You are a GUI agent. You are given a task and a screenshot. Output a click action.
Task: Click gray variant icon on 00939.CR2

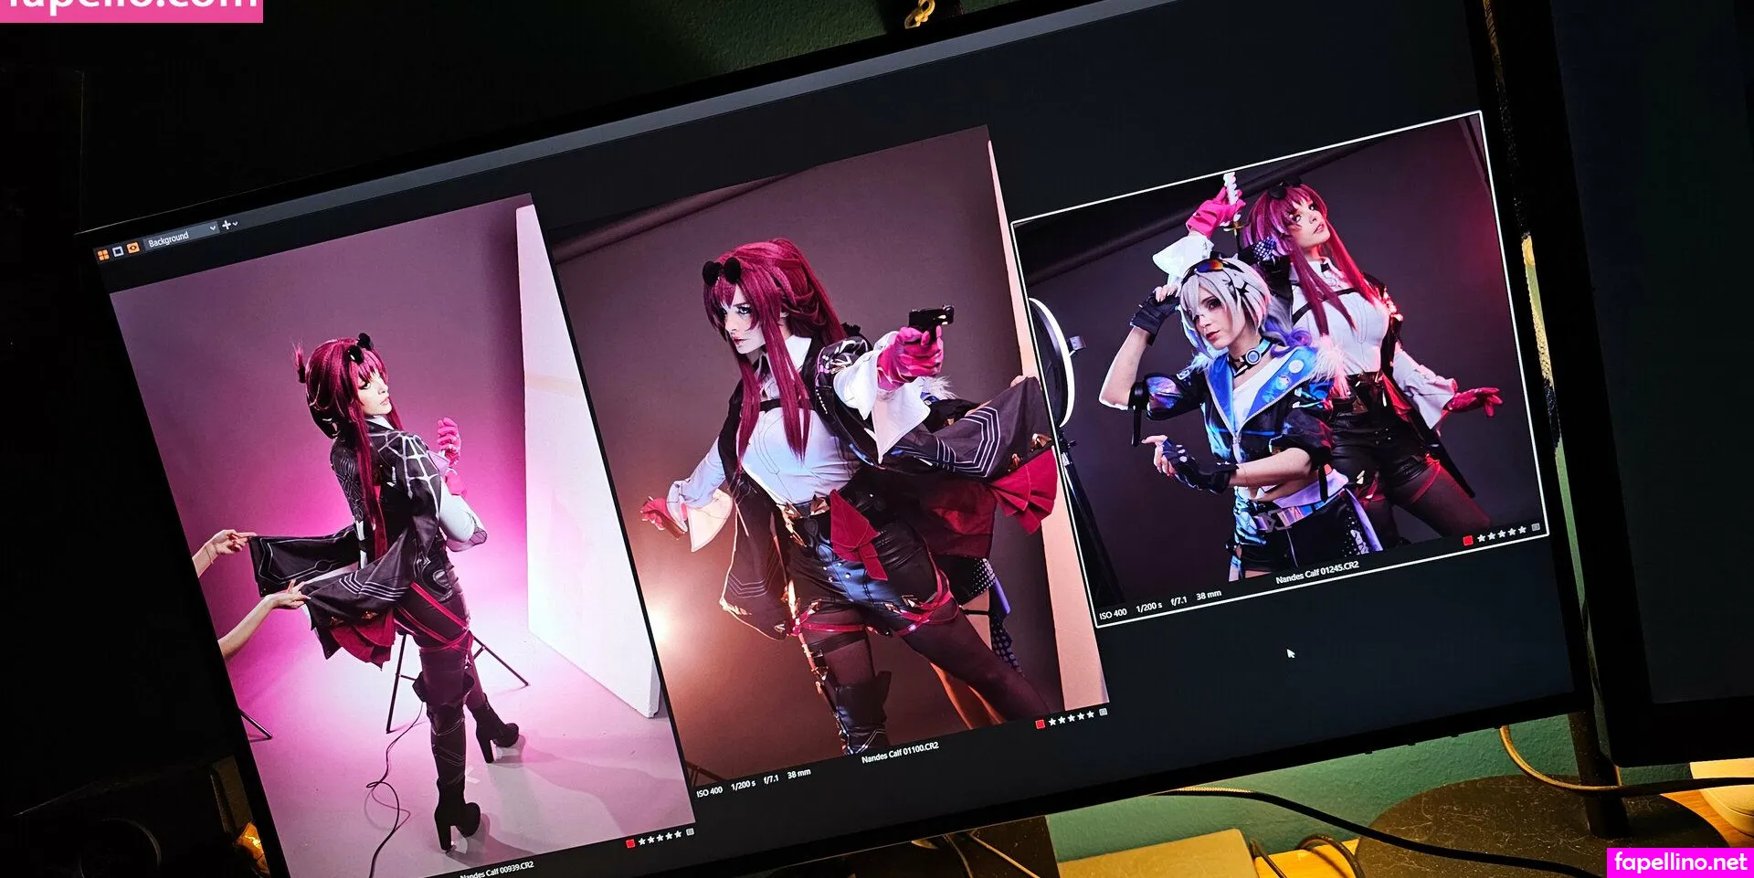tap(690, 831)
